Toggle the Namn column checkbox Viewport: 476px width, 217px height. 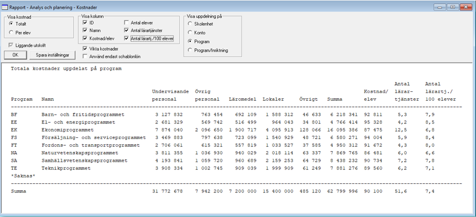point(85,31)
